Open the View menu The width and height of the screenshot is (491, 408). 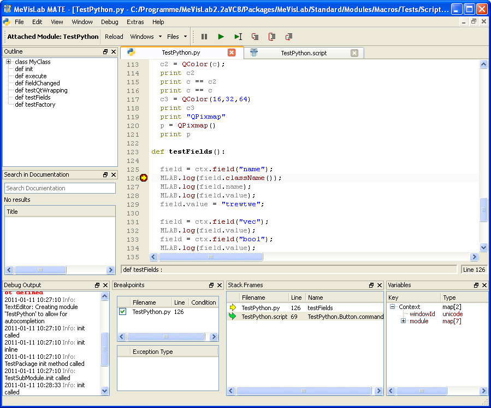[x=57, y=22]
